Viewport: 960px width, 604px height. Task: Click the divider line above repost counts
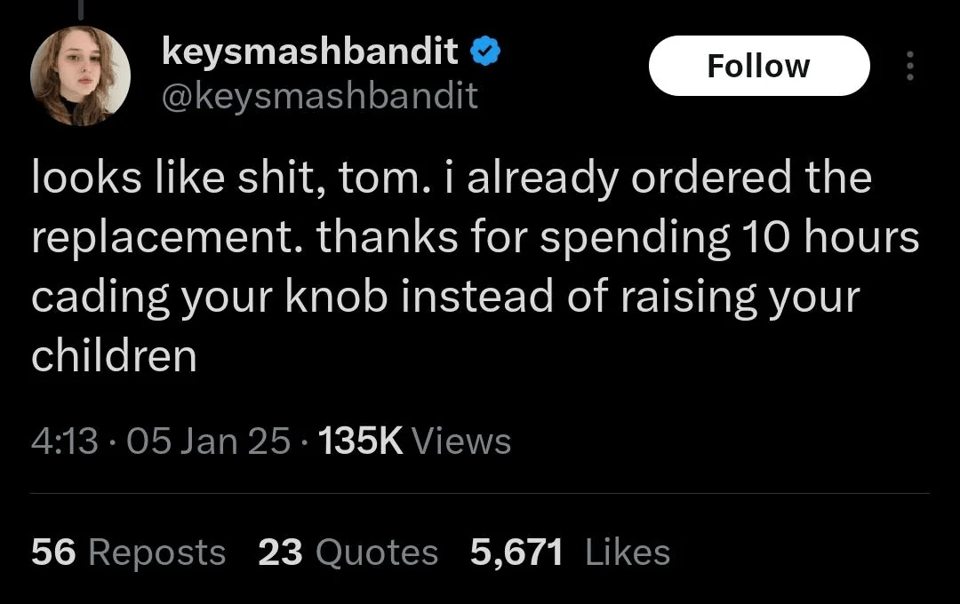tap(480, 493)
